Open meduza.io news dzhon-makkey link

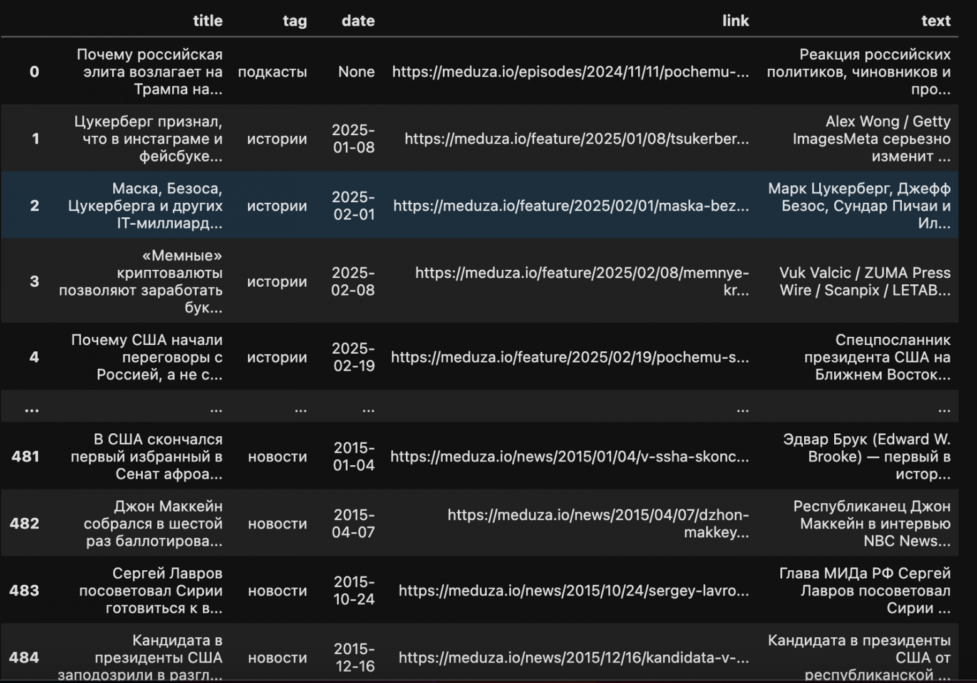598,523
